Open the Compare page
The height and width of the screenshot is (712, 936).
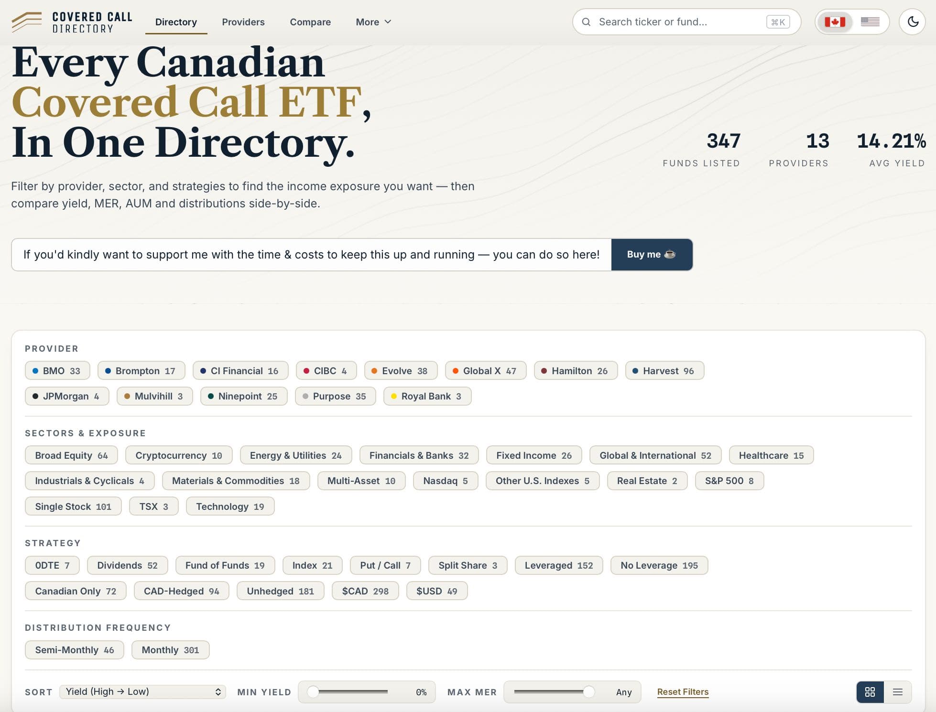tap(310, 22)
